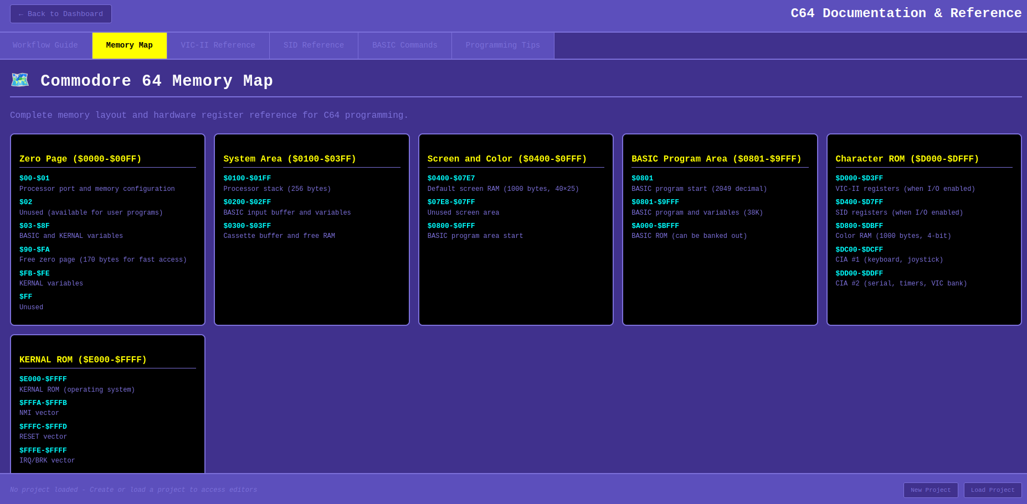Select the $DD00-$DDFF CIA #2 address

860,273
